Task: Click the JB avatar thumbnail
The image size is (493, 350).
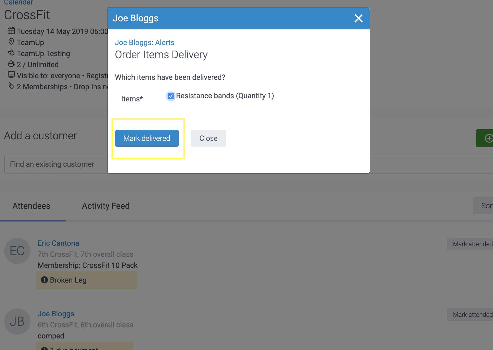Action: pyautogui.click(x=17, y=322)
